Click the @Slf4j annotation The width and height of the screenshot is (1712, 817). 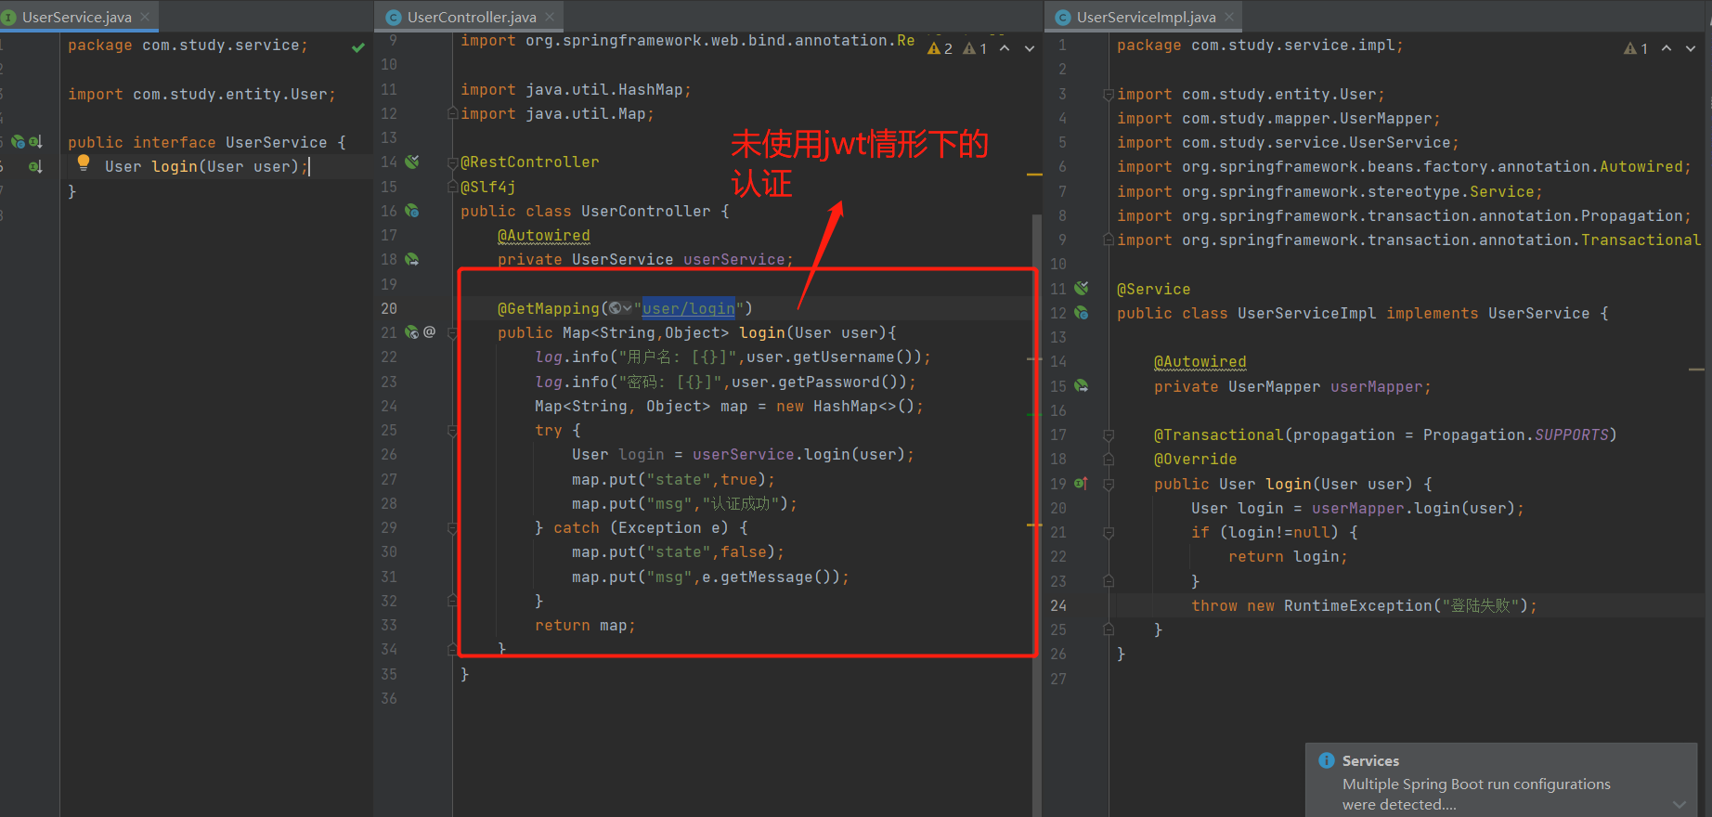point(488,187)
